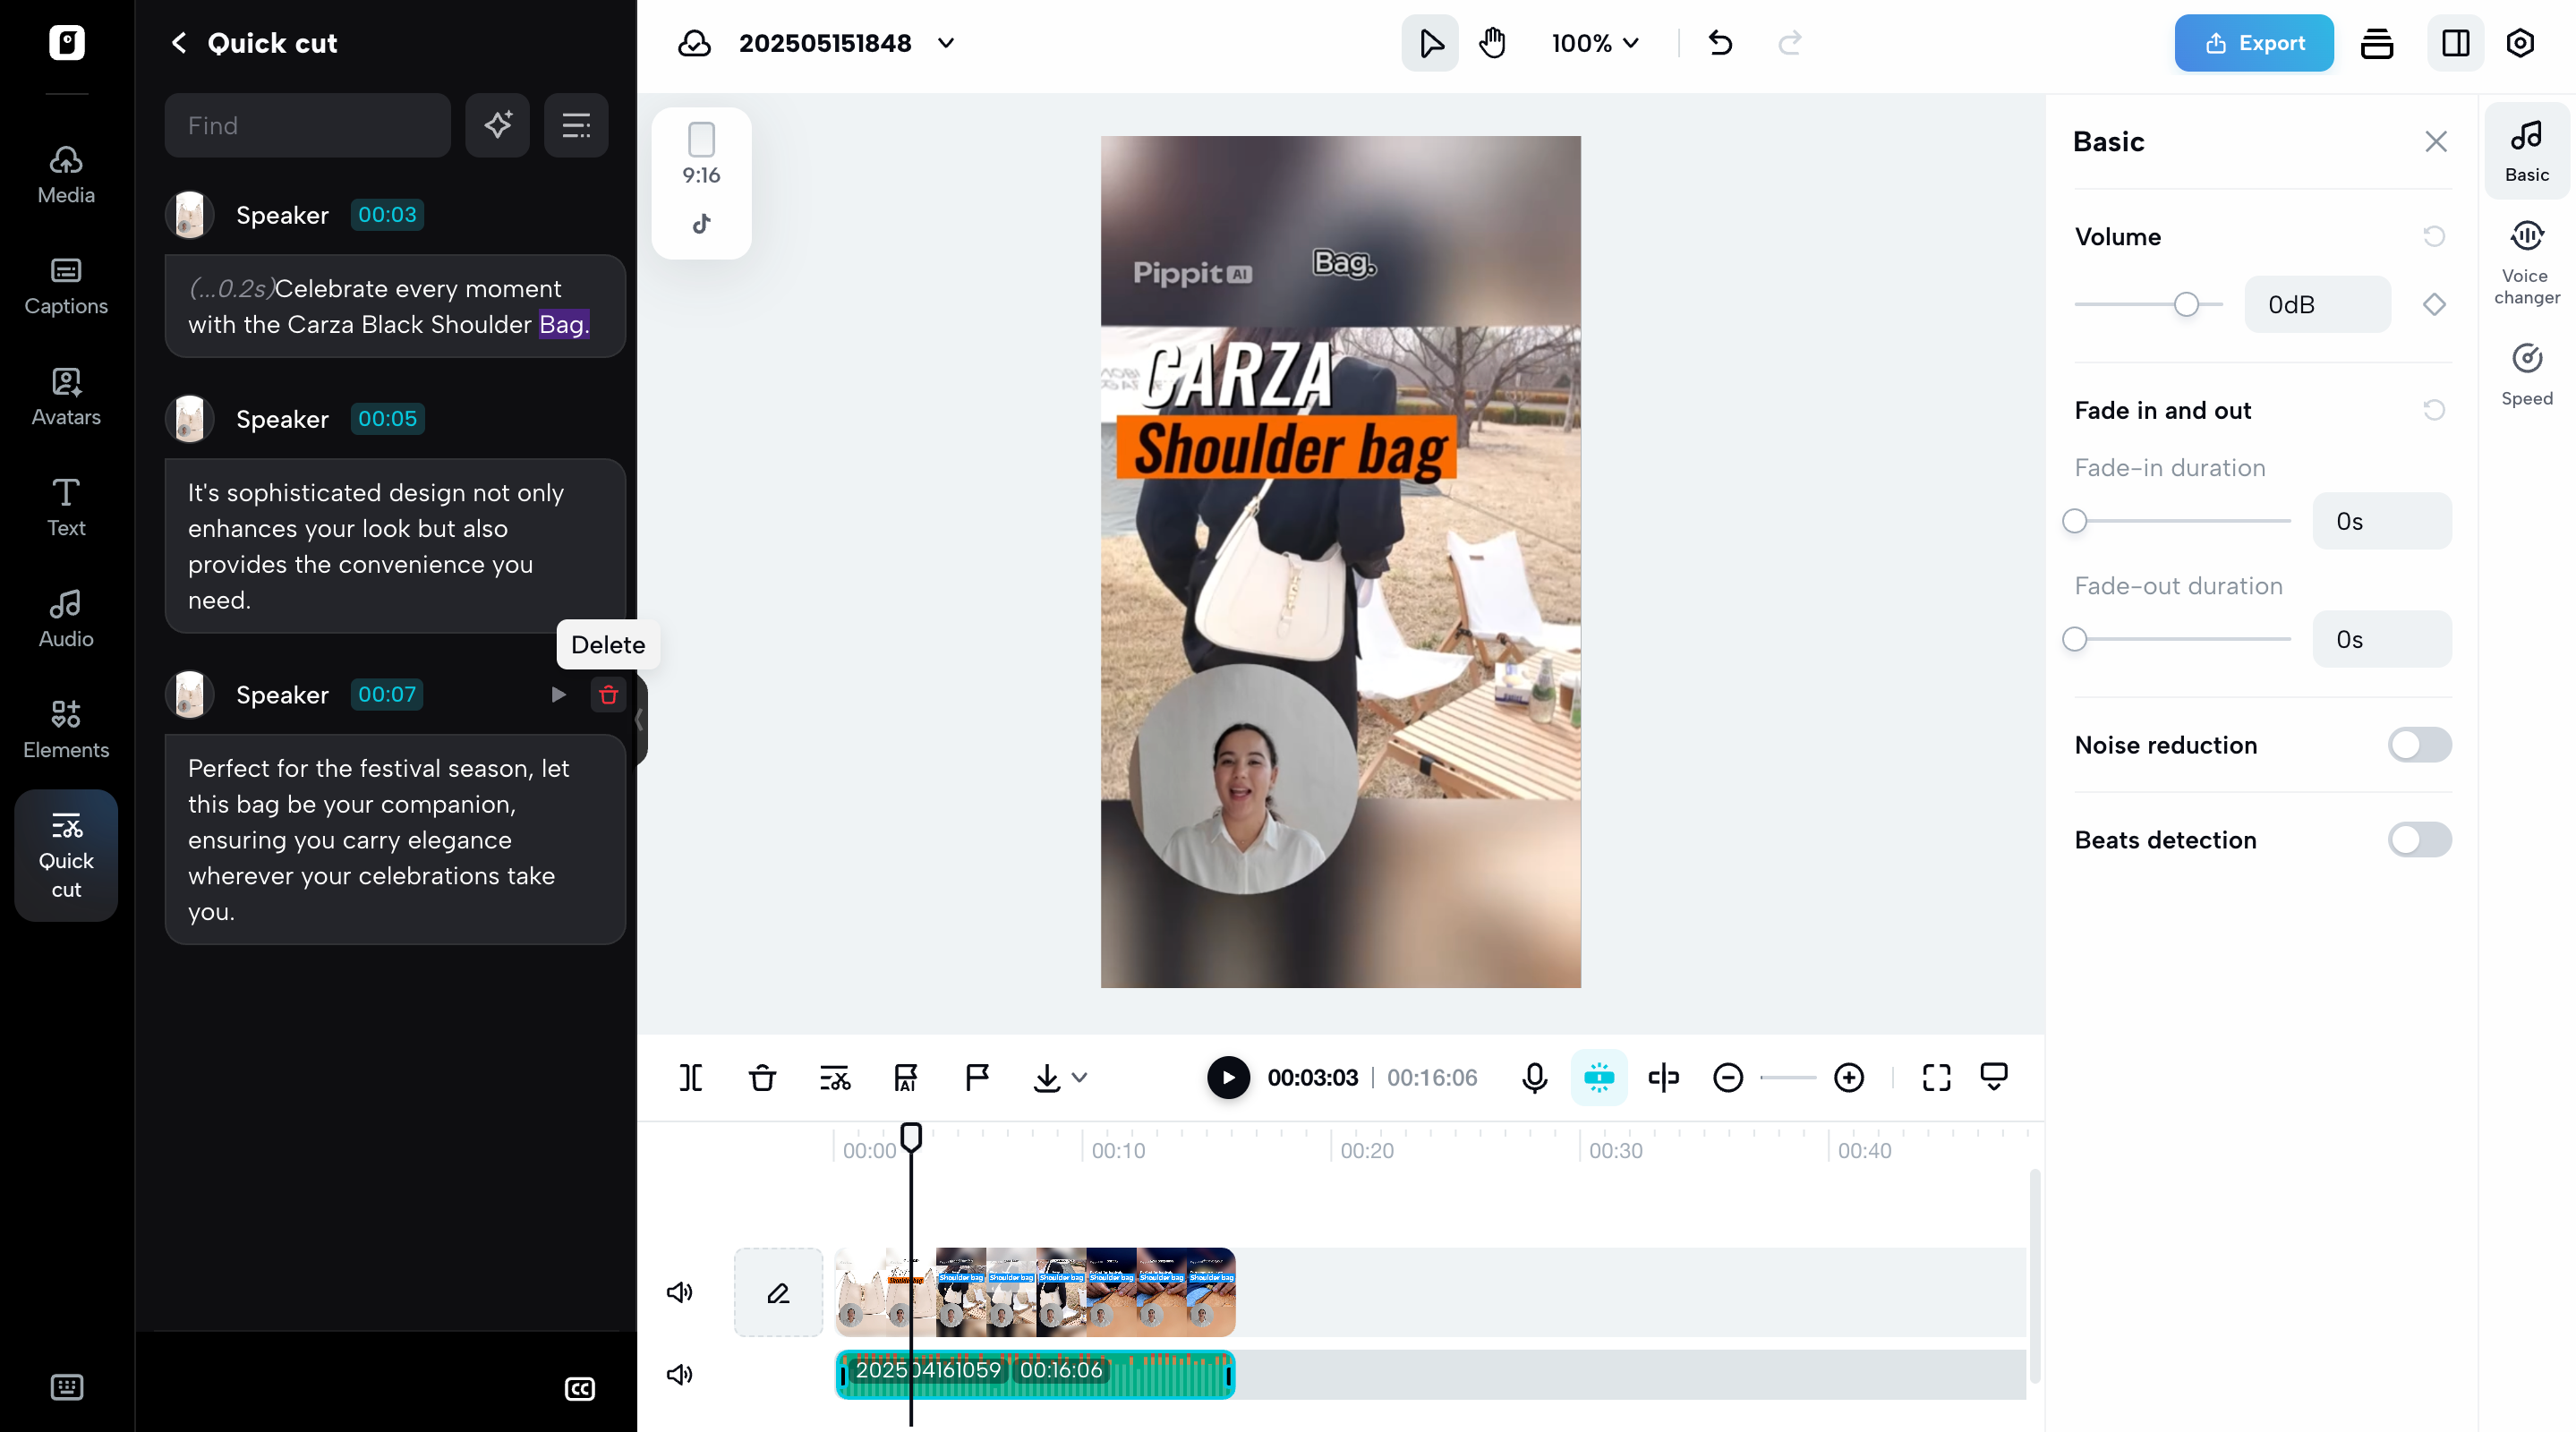This screenshot has width=2576, height=1432.
Task: Click the Fade-out duration slider handle
Action: point(2075,640)
